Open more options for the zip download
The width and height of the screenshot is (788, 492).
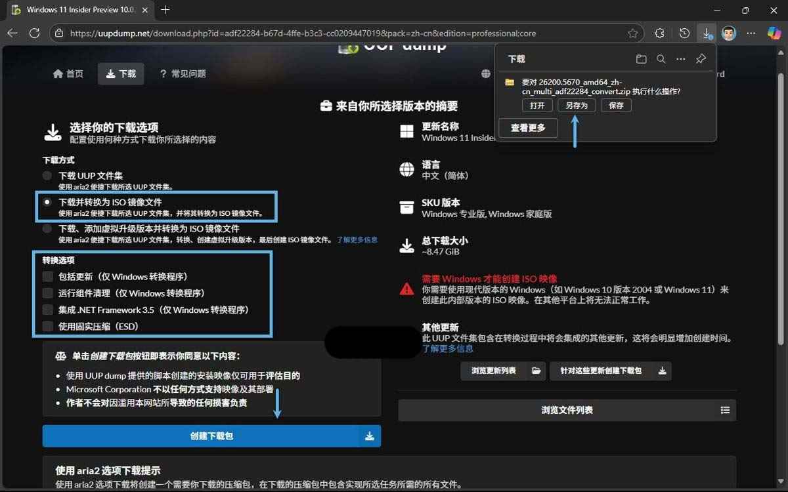click(681, 58)
